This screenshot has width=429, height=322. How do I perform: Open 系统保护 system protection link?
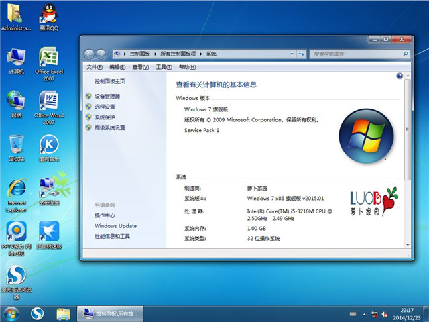[105, 117]
